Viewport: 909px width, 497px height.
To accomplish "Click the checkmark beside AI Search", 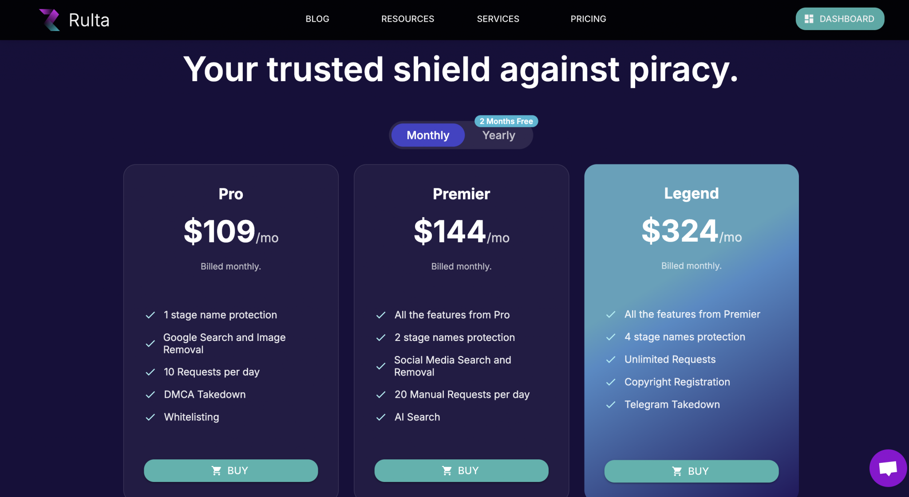I will (381, 417).
